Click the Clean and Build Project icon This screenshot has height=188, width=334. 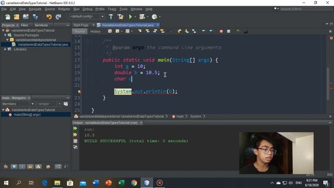pos(121,17)
